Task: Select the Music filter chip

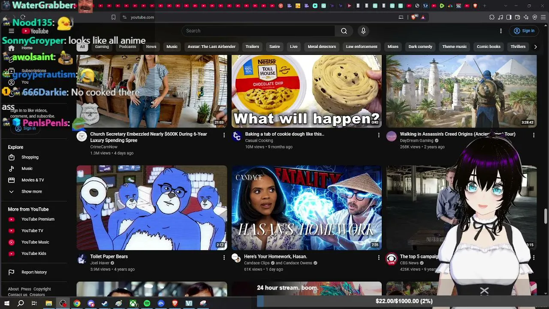Action: 172,47
